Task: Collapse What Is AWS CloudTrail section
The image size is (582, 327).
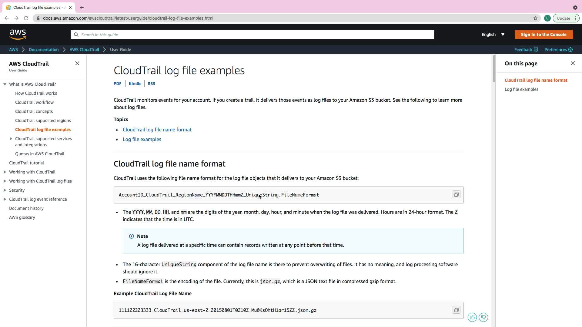Action: pyautogui.click(x=5, y=84)
